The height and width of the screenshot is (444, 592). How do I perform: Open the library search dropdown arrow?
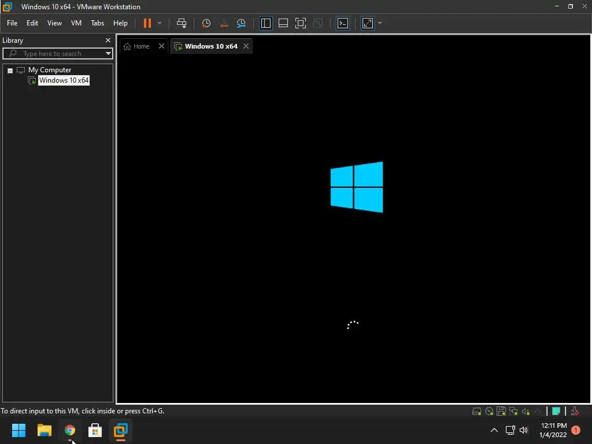[x=108, y=54]
